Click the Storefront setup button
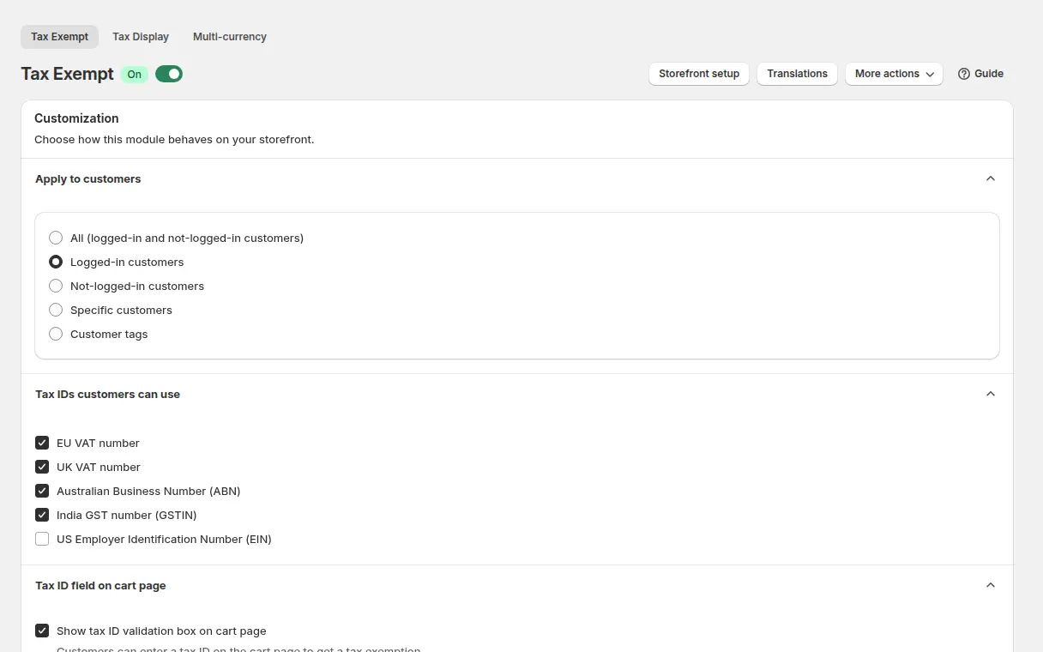Screen dimensions: 1043x652 pos(699,74)
